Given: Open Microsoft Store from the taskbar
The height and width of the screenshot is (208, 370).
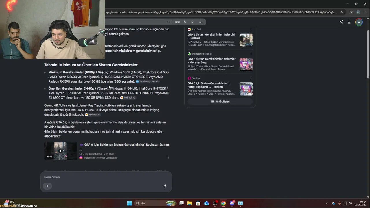Looking at the screenshot, I should coord(198,203).
